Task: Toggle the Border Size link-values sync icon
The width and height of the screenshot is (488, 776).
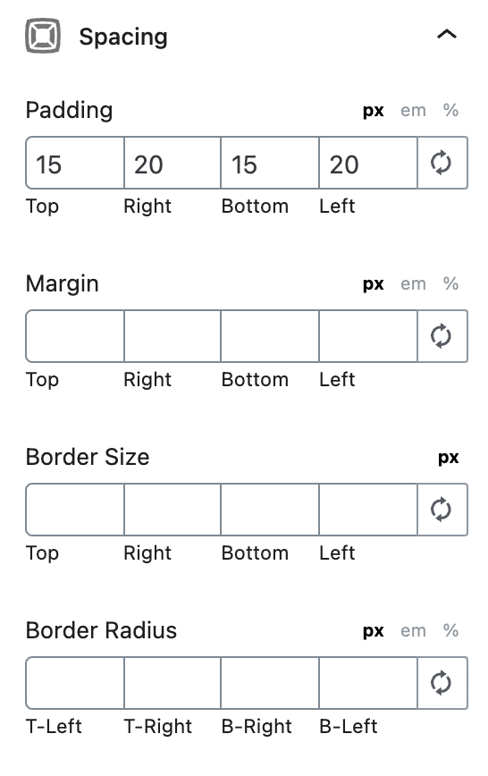Action: (x=442, y=510)
